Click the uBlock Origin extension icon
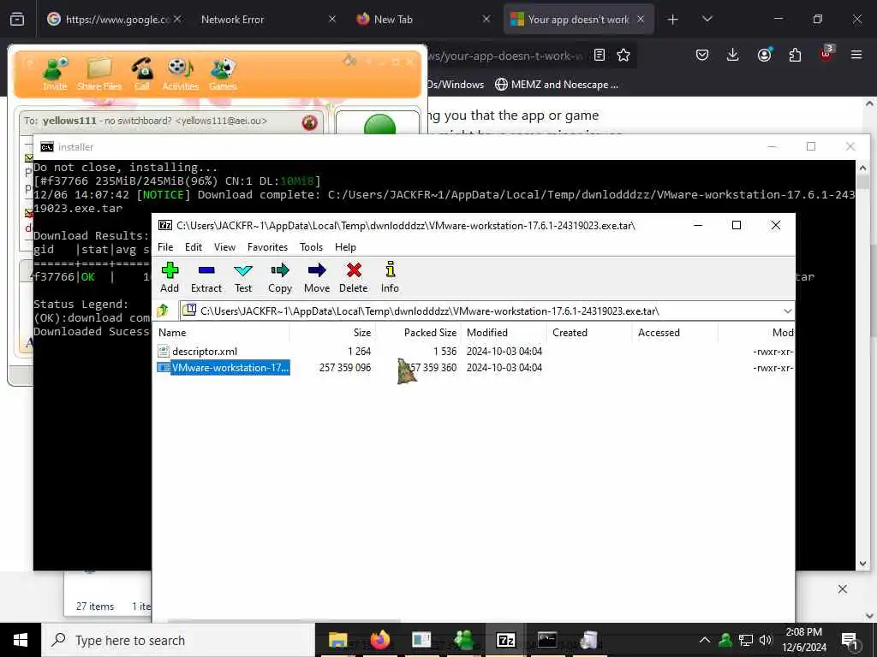The width and height of the screenshot is (877, 657). [x=826, y=54]
